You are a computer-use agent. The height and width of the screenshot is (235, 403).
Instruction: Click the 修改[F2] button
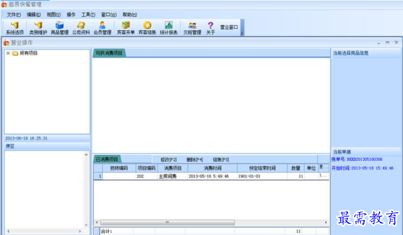[169, 159]
